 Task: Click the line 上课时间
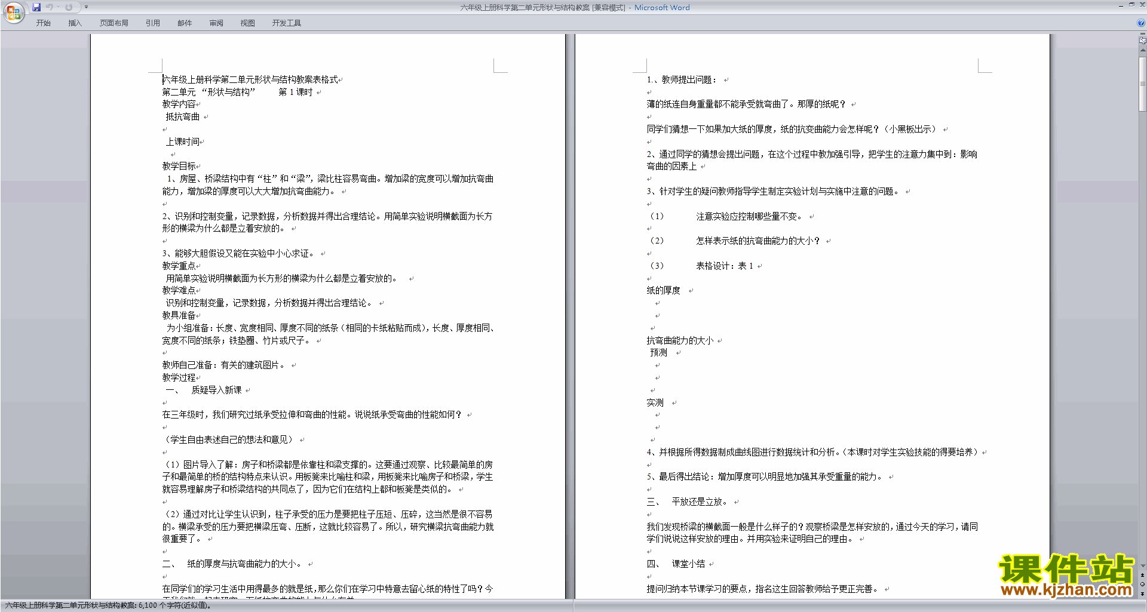point(183,142)
